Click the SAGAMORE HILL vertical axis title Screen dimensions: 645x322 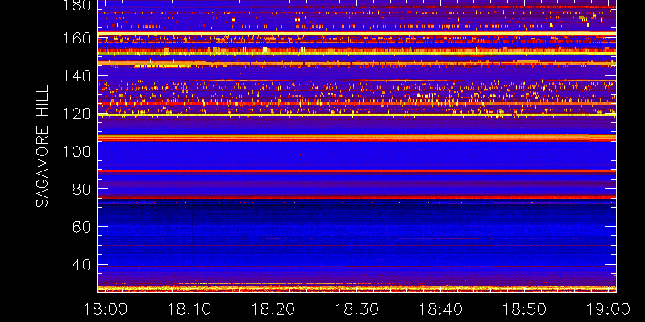(x=42, y=147)
